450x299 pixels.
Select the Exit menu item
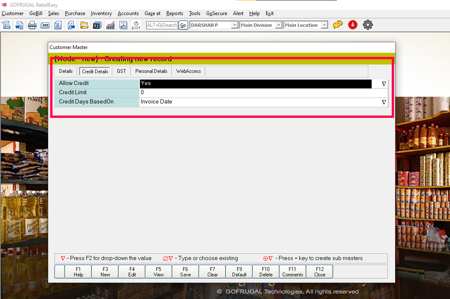coord(269,13)
